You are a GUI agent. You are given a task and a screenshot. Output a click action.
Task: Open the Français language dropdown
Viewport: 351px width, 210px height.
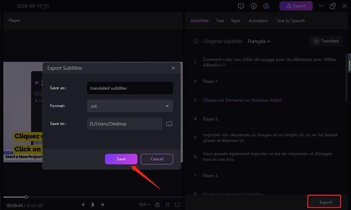pyautogui.click(x=259, y=41)
